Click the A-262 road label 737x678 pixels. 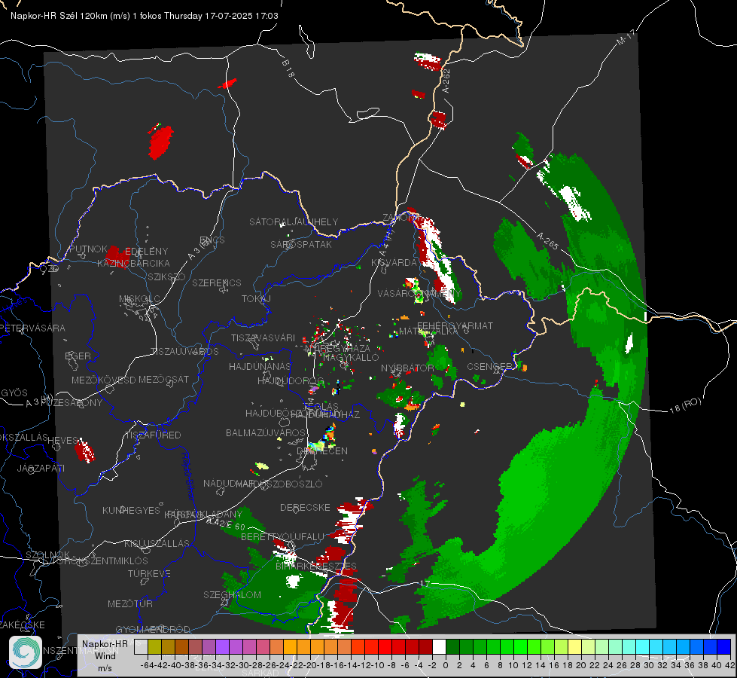pyautogui.click(x=446, y=81)
